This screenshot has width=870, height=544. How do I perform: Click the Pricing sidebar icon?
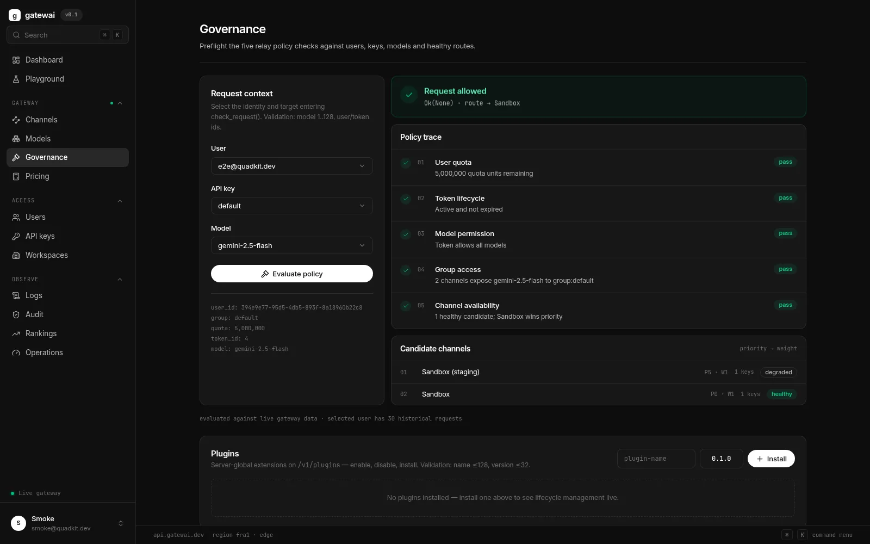pos(16,176)
